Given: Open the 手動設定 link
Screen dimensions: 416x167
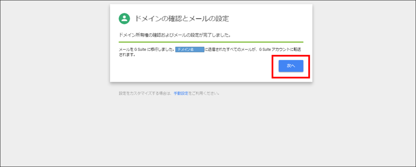Looking at the screenshot, I should point(181,93).
